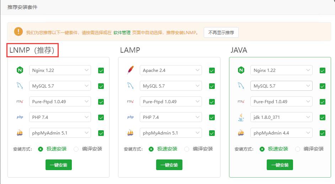Click the Nginx icon in LNMP panel
This screenshot has width=335, height=184.
20,70
